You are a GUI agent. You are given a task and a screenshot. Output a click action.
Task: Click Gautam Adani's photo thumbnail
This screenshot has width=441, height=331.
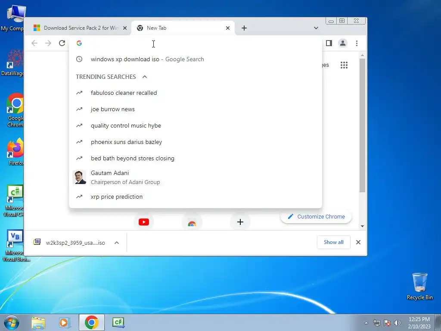[x=80, y=177]
